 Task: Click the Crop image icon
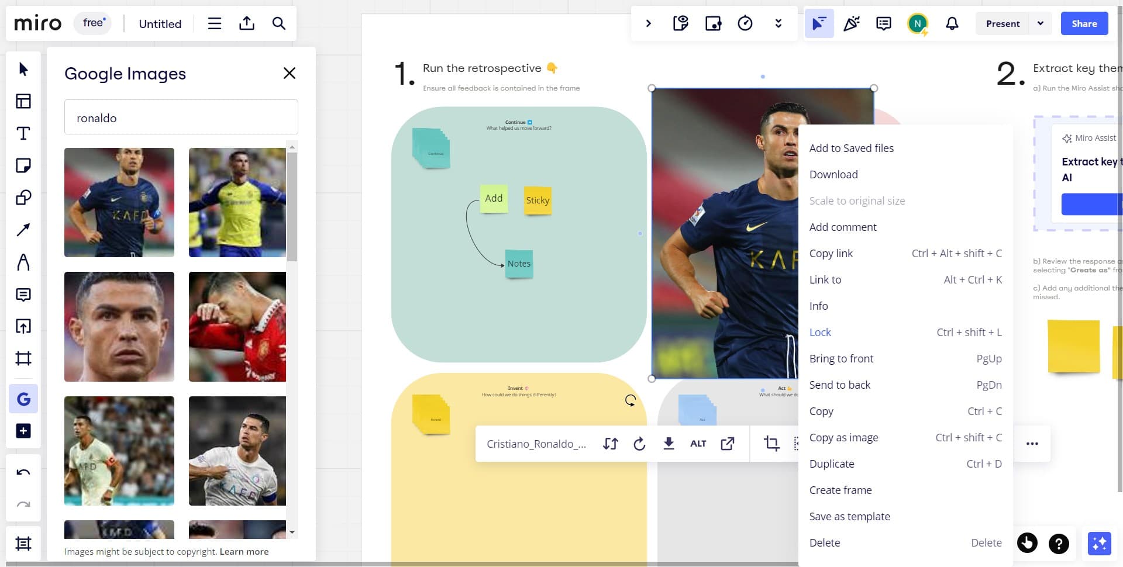771,444
